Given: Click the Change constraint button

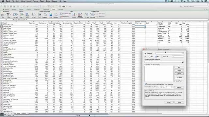Looking at the screenshot, I should pos(179,71).
